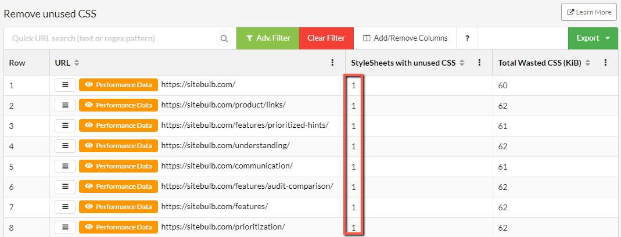Focus the Quick URL search field
Screen dimensions: 621x237
[111, 38]
